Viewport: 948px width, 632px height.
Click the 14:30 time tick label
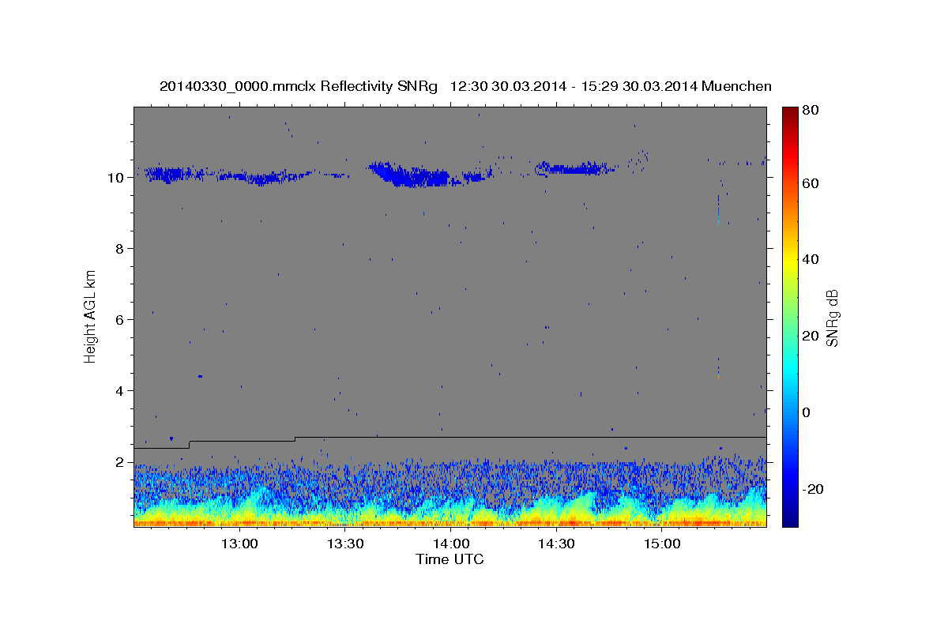555,544
